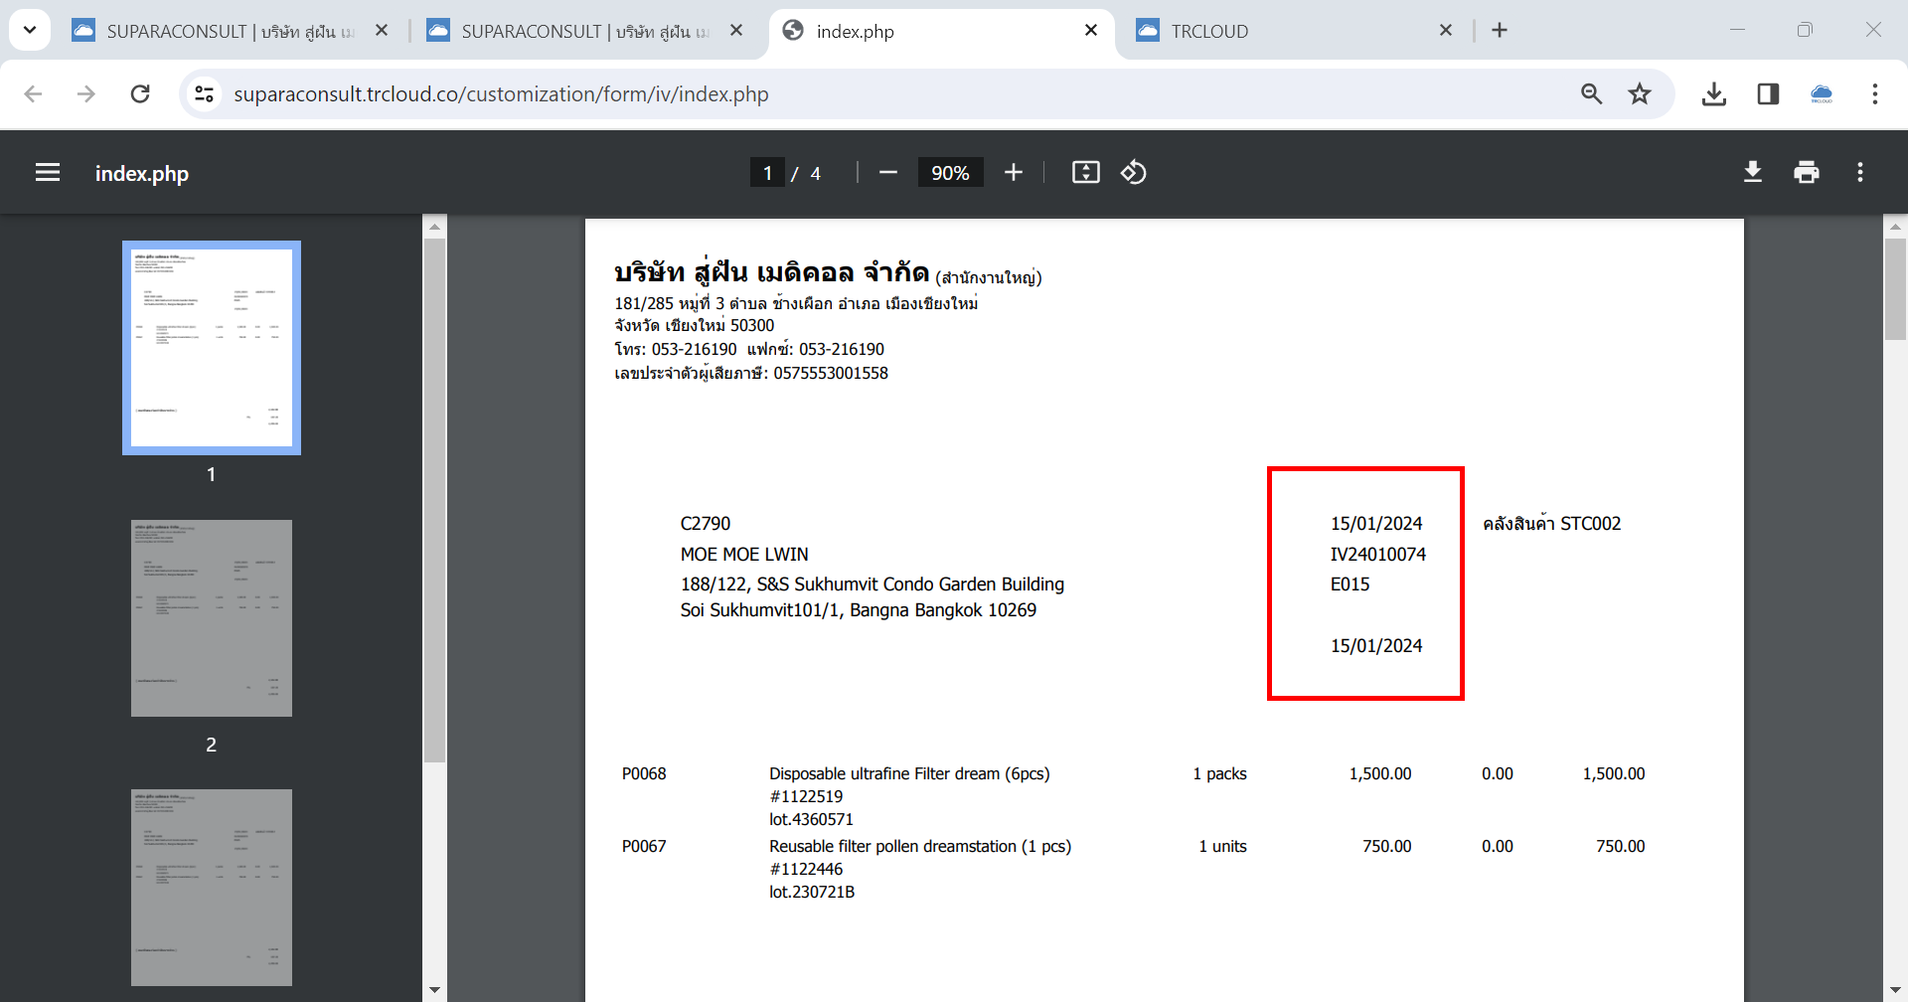Toggle the browser side panel
1908x1002 pixels.
pyautogui.click(x=1768, y=93)
